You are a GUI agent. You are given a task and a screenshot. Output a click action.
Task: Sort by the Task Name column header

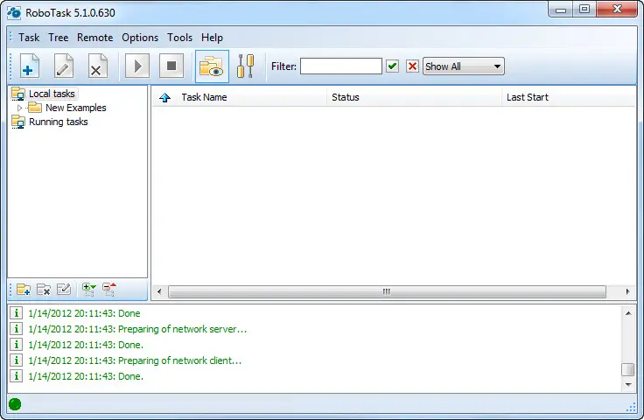click(x=204, y=97)
